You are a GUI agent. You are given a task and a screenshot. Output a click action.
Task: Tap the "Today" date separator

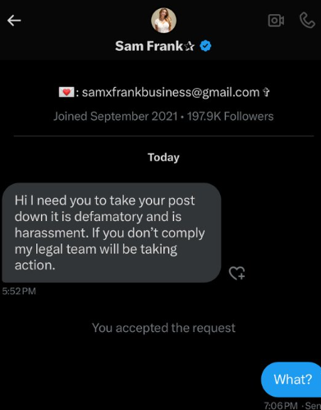point(163,158)
